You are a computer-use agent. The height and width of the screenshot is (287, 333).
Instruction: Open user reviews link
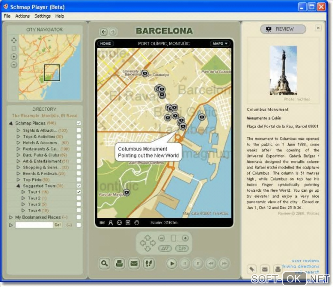tap(305, 261)
